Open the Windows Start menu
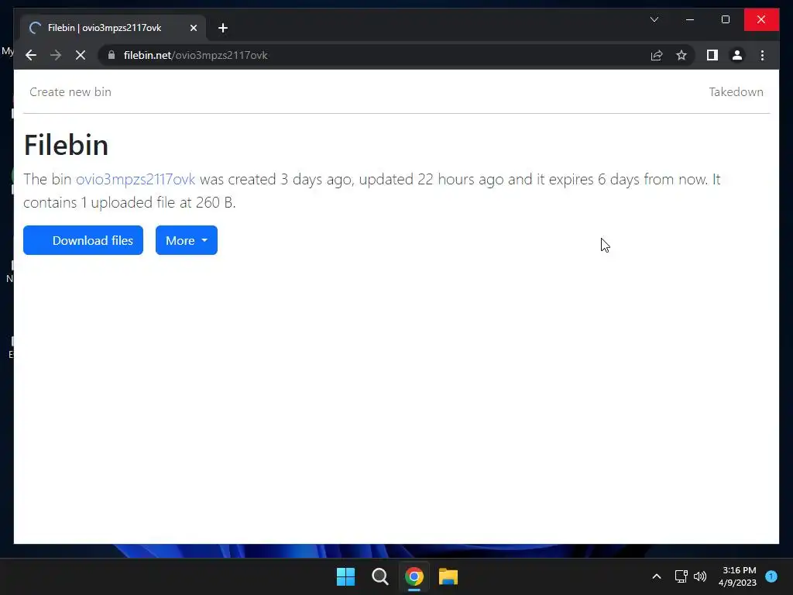This screenshot has width=793, height=595. click(346, 576)
